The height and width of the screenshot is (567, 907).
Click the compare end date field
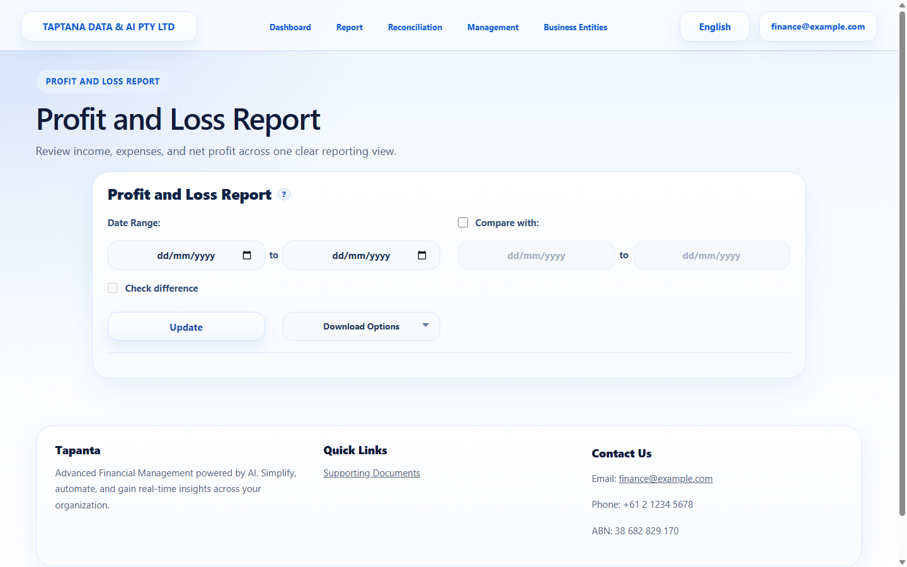click(x=712, y=255)
